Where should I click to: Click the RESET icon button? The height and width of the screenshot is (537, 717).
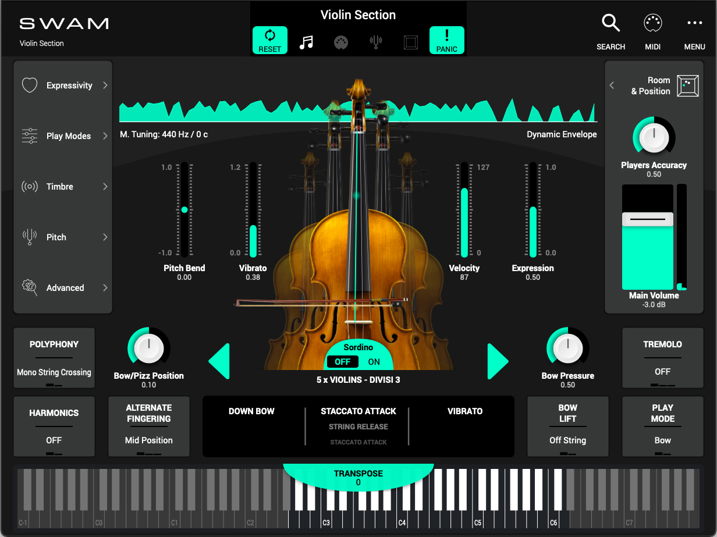click(x=269, y=40)
